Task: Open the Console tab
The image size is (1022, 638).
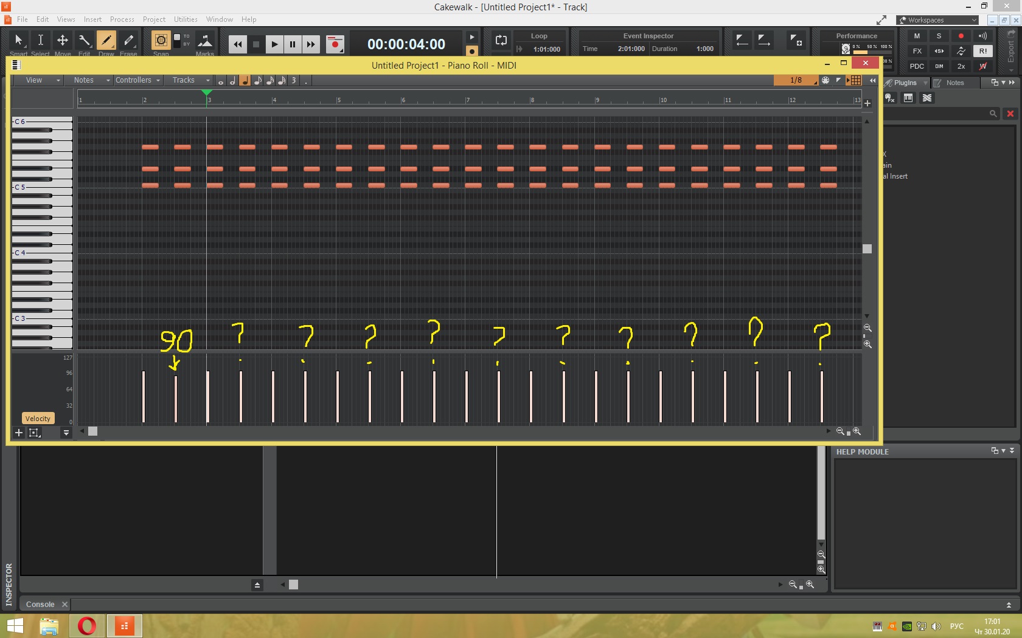Action: 40,605
